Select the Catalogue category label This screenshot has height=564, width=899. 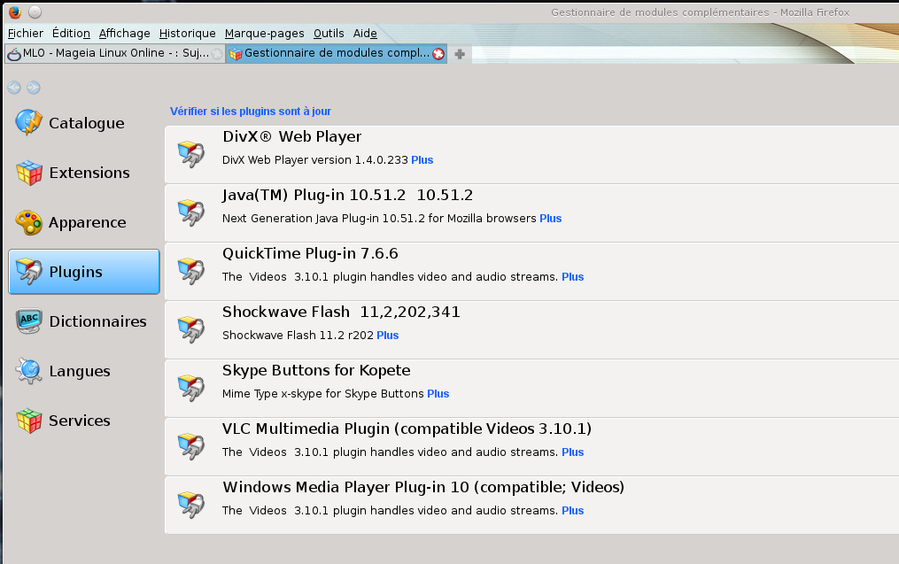pos(87,123)
